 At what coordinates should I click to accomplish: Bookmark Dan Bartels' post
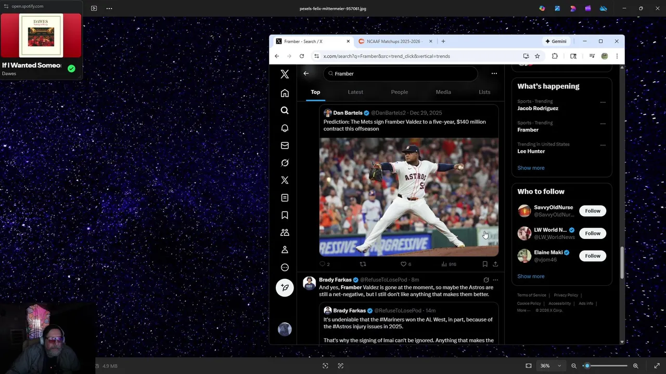pos(485,264)
